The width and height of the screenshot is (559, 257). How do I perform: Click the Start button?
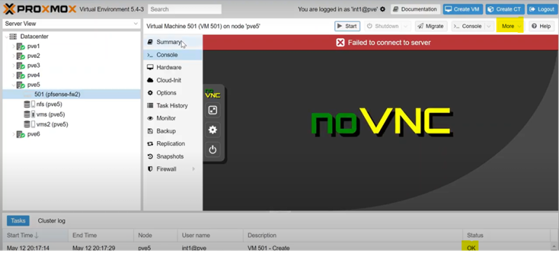(347, 27)
